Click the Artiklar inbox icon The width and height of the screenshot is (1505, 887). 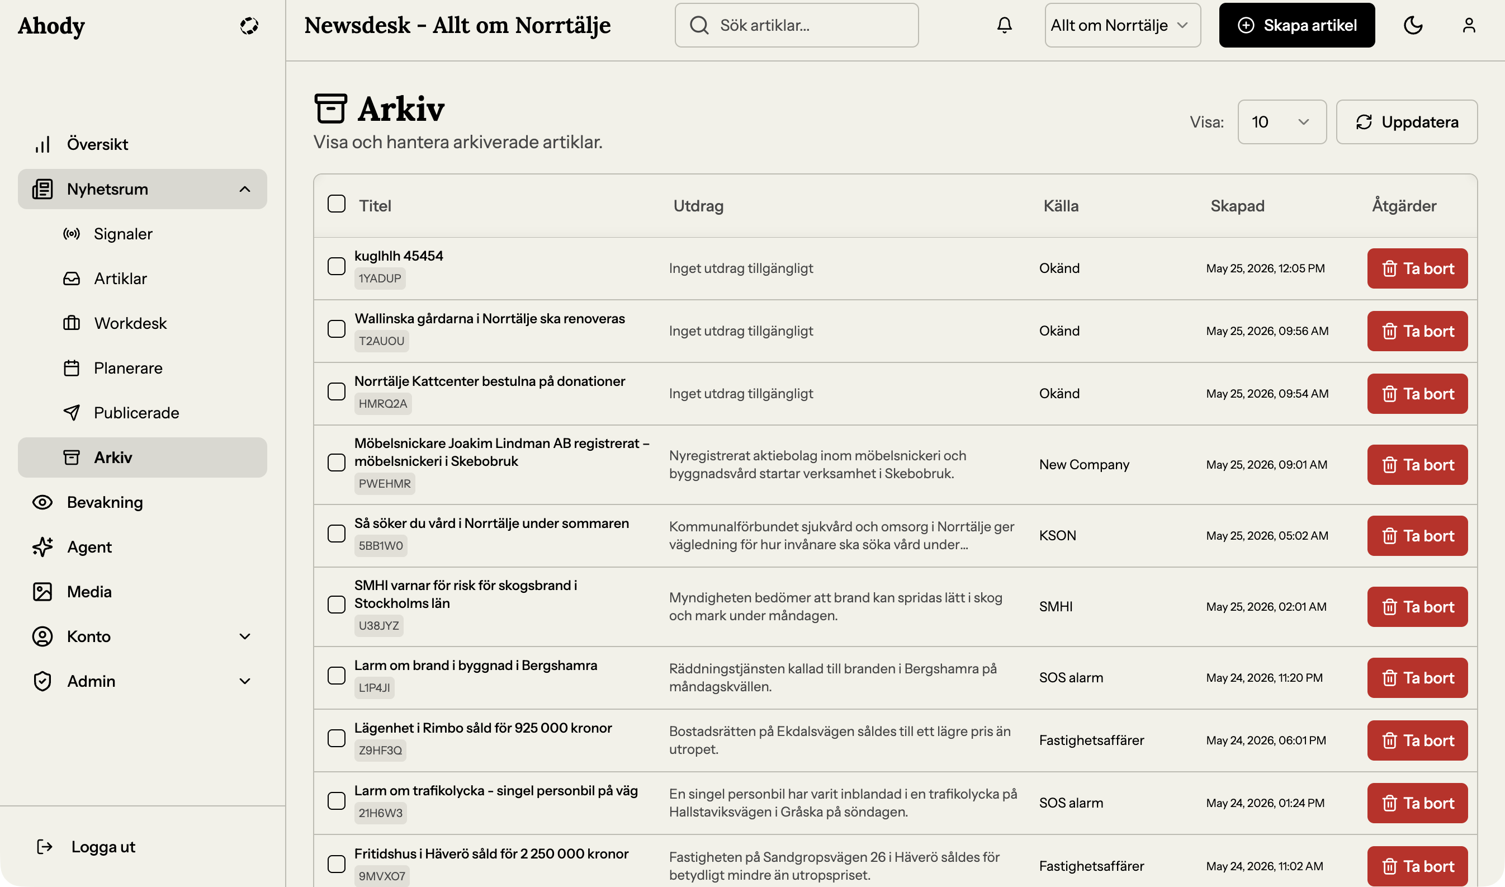72,279
